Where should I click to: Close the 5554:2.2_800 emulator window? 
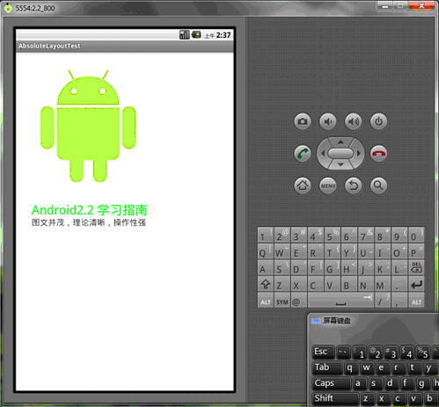coord(421,6)
